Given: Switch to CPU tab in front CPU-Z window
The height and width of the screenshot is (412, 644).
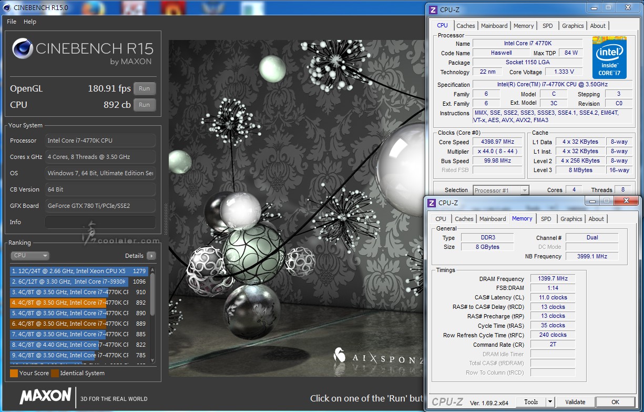Looking at the screenshot, I should pos(441,219).
